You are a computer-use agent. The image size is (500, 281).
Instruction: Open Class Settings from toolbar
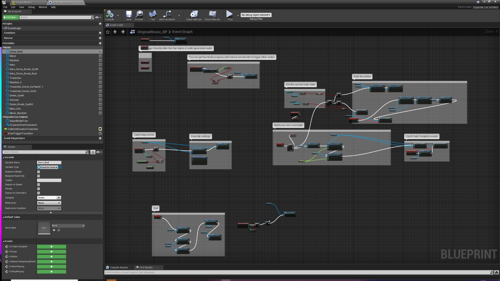coord(194,15)
